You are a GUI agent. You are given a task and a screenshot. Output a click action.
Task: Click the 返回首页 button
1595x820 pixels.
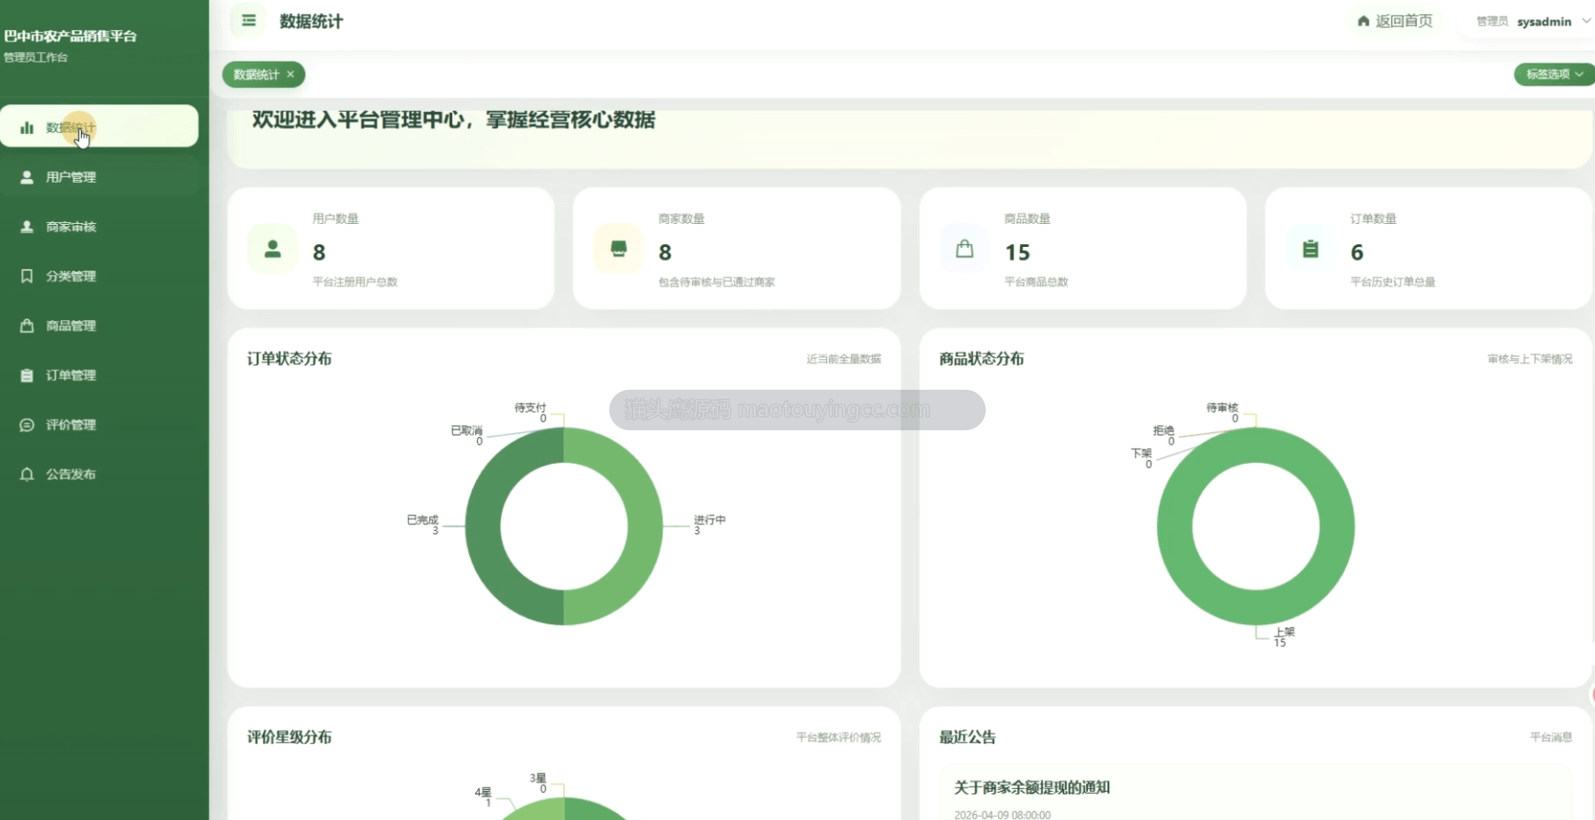pyautogui.click(x=1395, y=21)
